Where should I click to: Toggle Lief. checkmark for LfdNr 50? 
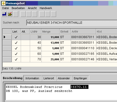point(16,48)
